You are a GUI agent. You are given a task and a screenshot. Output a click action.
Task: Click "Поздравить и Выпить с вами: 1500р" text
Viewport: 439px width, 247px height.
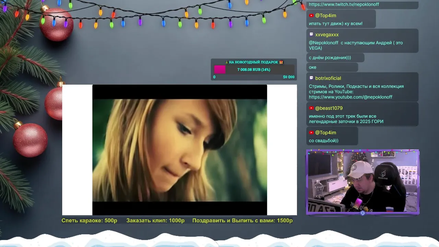pos(242,221)
